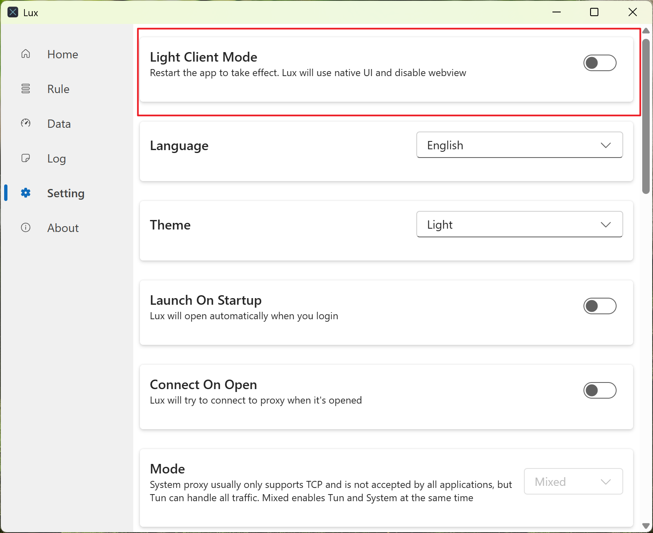Screen dimensions: 653x533
Task: Click the Light Client Mode heading
Action: coord(204,57)
